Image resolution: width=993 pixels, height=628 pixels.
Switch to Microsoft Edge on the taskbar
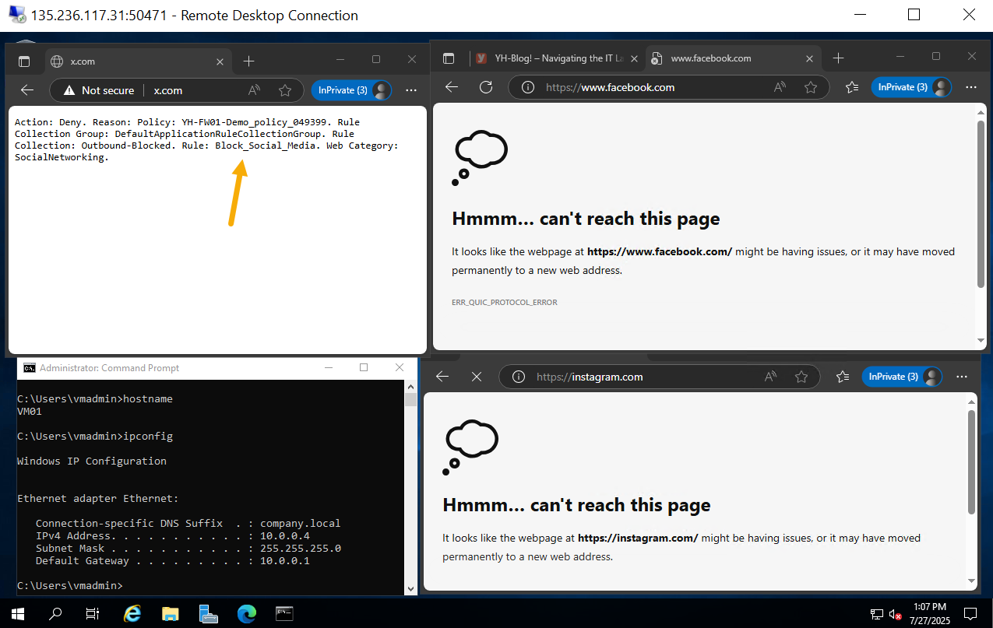coord(246,614)
